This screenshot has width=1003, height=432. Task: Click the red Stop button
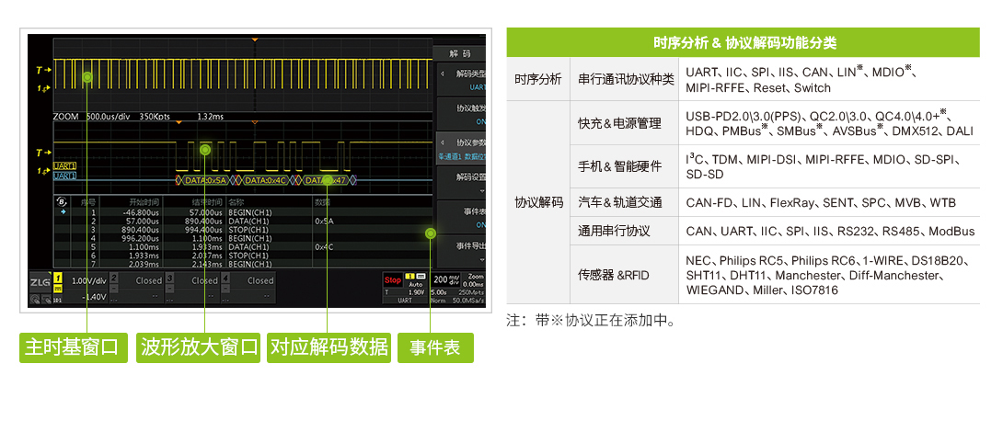click(393, 280)
